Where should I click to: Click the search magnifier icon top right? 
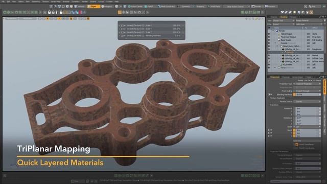tap(306, 7)
